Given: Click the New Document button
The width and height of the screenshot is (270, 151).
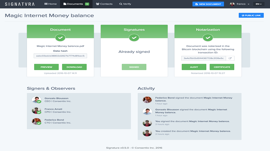Looking at the screenshot, I should pos(208,4).
